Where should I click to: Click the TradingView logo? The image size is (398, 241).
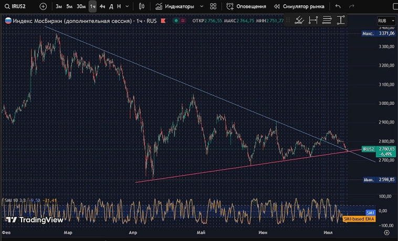[x=34, y=220]
